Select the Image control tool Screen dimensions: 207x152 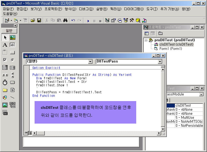[x=5, y=105]
